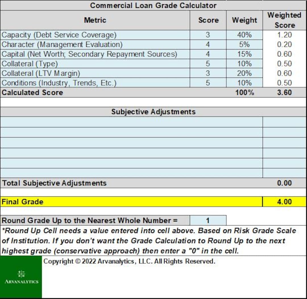Click the 1.20 weighted score value
This screenshot has height=299, width=307.
285,35
